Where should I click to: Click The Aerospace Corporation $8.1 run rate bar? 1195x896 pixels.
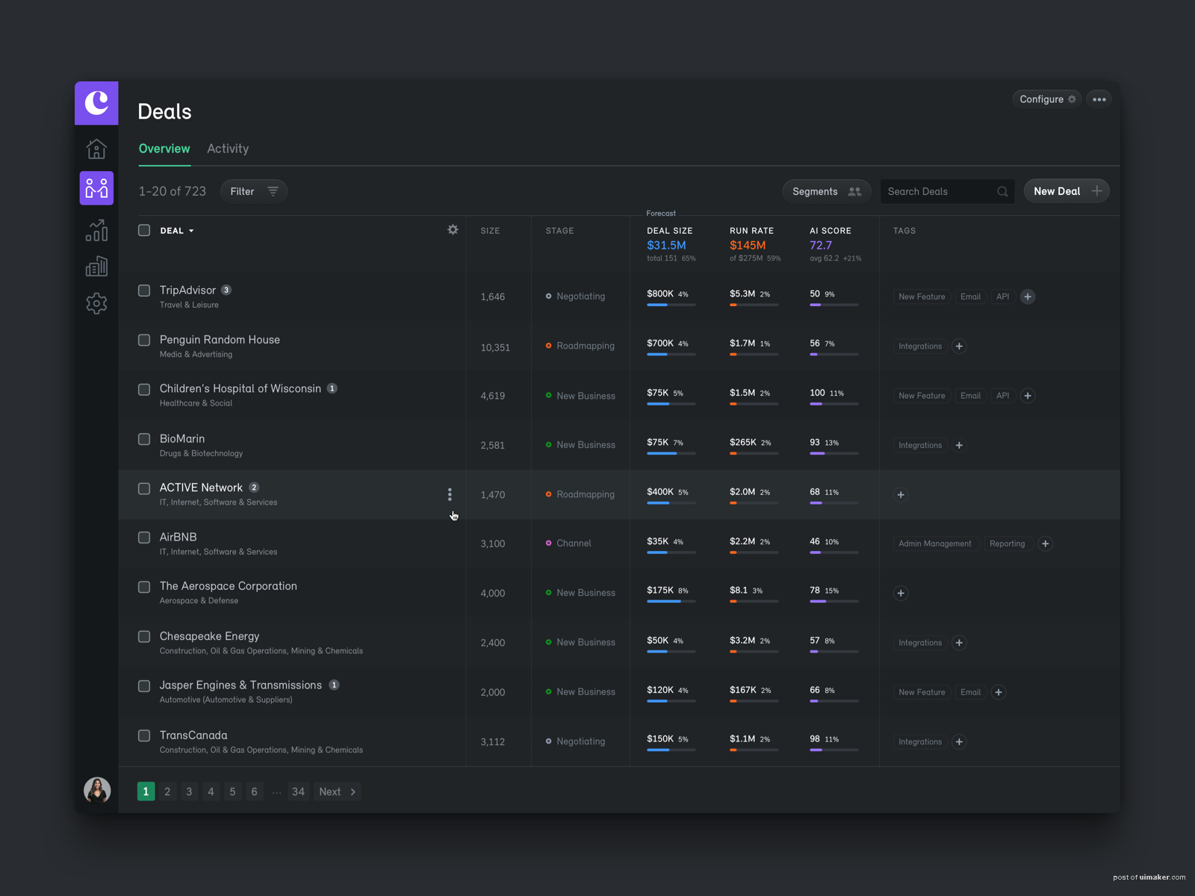[x=754, y=601]
